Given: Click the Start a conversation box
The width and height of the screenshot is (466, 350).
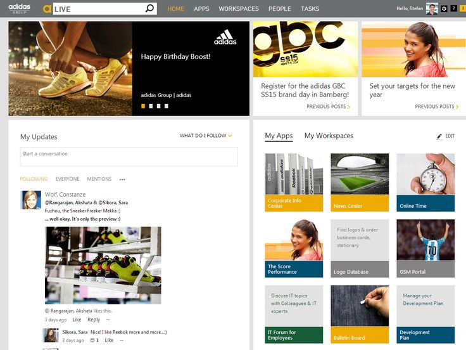Looking at the screenshot, I should click(x=129, y=157).
